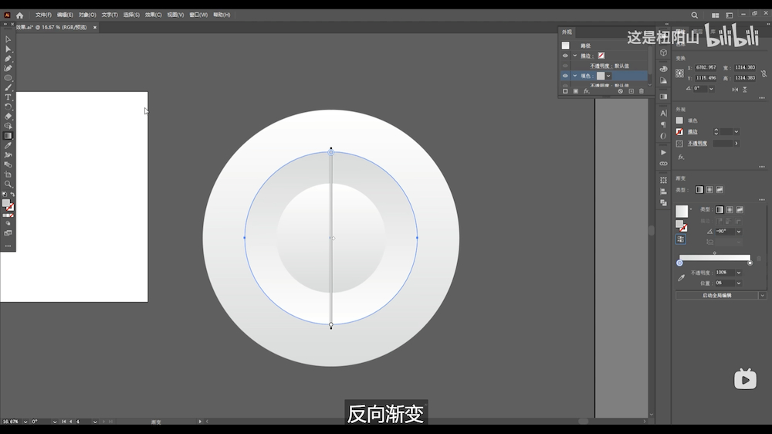This screenshot has width=772, height=434.
Task: Click the 启动全局编辑 button
Action: (717, 296)
